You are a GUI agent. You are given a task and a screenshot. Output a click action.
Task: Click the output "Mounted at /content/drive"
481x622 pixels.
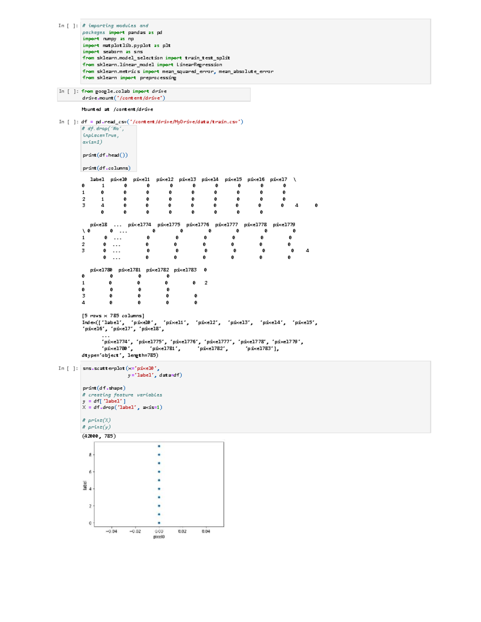point(117,109)
